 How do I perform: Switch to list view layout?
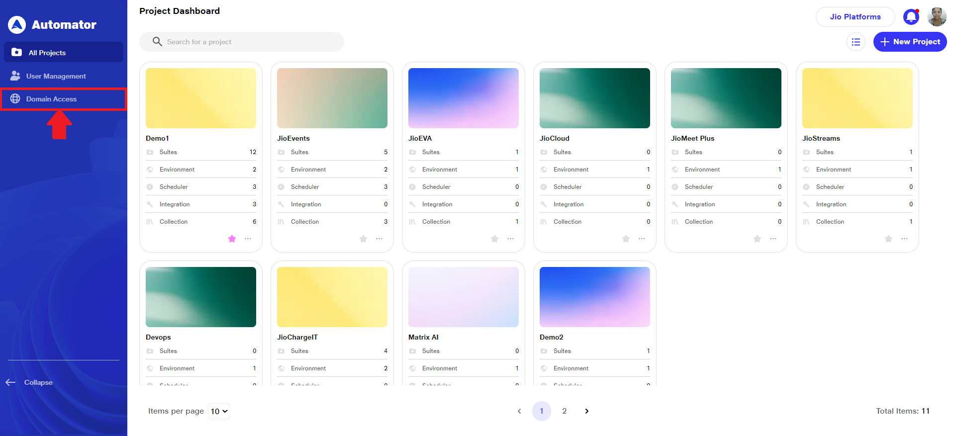coord(856,42)
